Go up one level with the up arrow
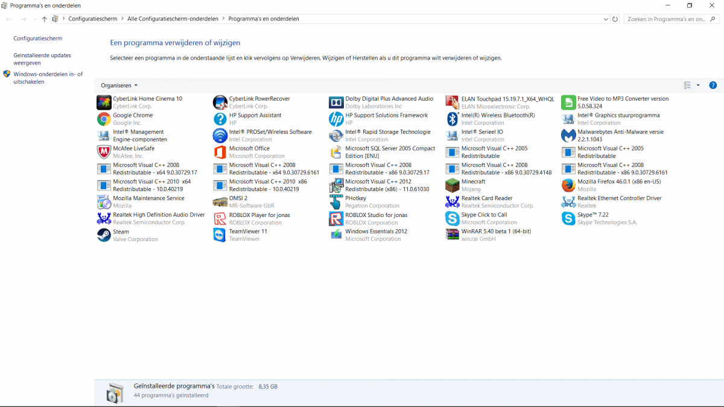The height and width of the screenshot is (407, 724). pyautogui.click(x=45, y=19)
